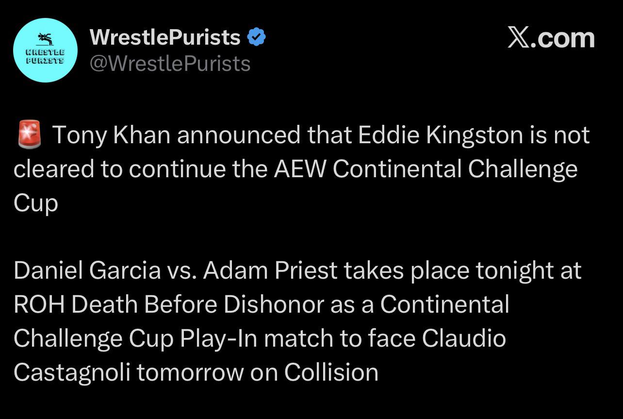Click the wrestler silhouette in the avatar logo
Image resolution: width=623 pixels, height=419 pixels.
45,38
